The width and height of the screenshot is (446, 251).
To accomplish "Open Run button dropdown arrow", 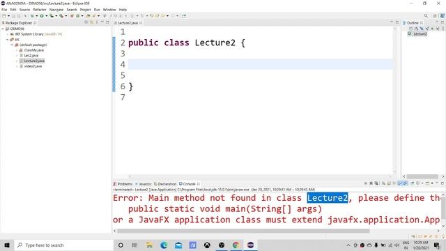I will tap(47, 16).
